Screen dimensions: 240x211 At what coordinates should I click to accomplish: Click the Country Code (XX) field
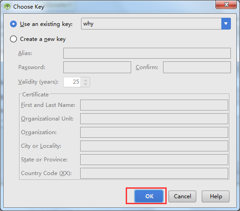point(154,173)
